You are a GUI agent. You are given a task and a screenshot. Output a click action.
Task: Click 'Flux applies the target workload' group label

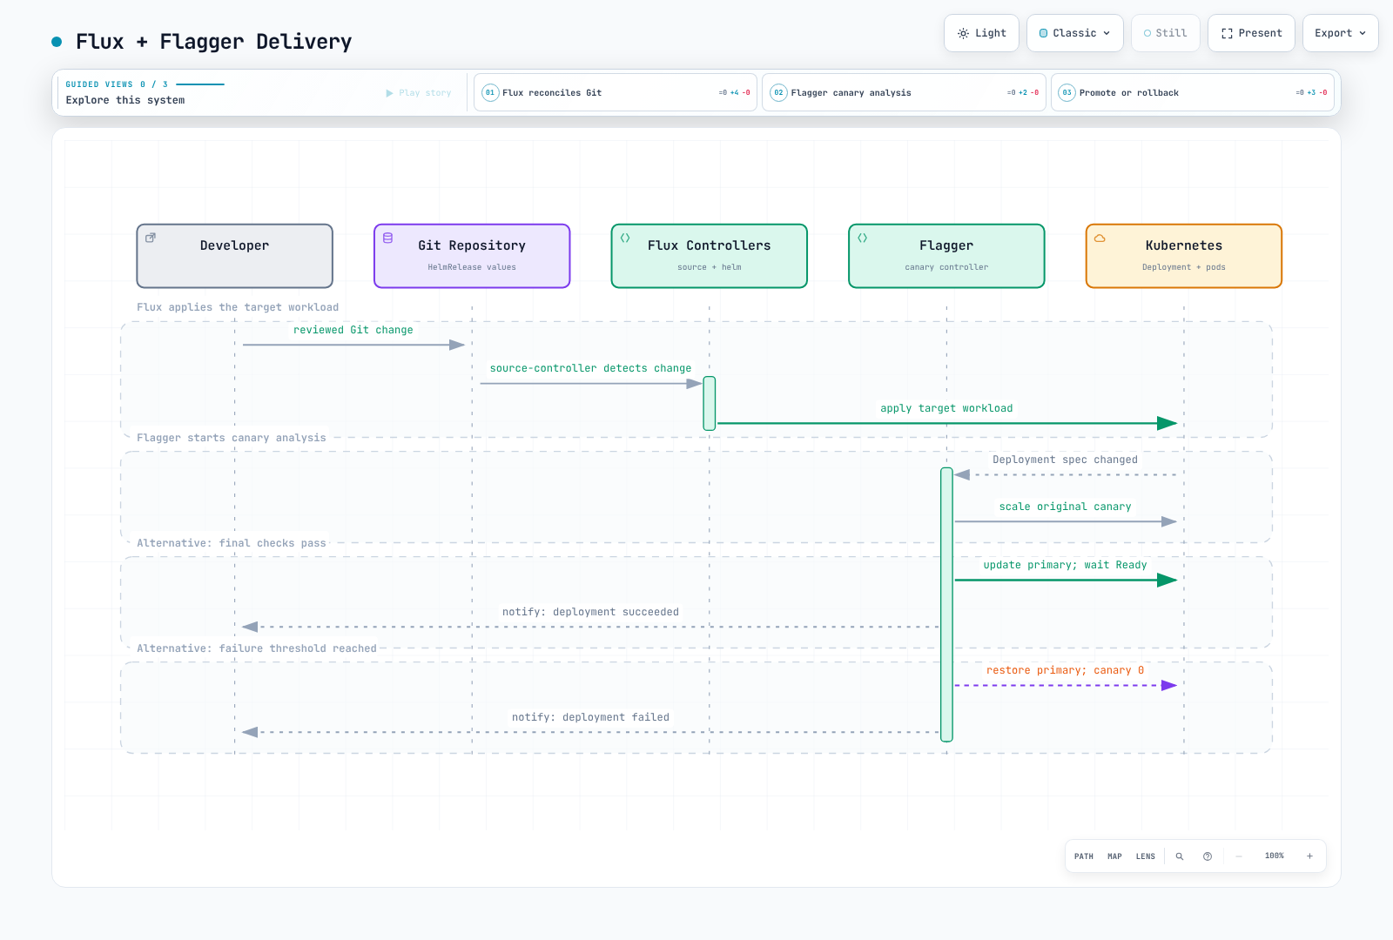[x=238, y=307]
